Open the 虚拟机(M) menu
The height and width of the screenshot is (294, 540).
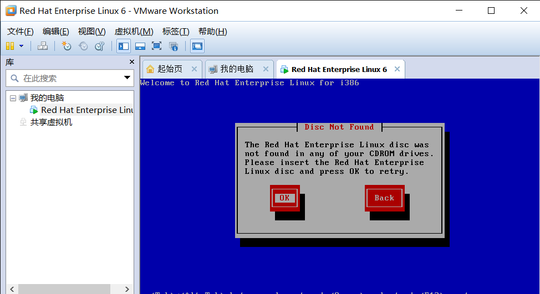(x=134, y=32)
